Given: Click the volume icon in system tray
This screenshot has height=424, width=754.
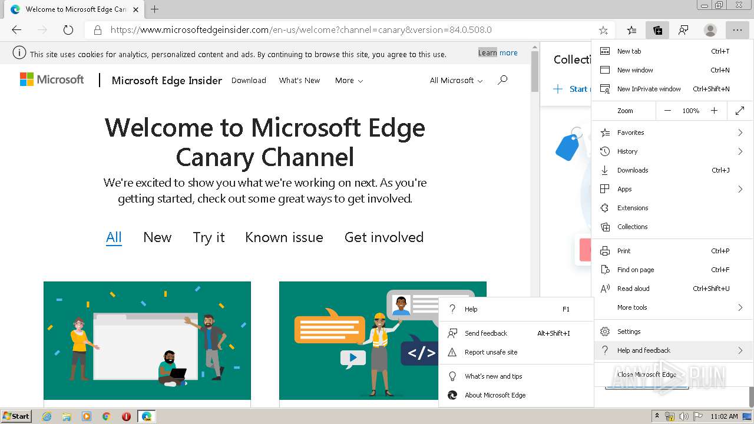Looking at the screenshot, I should [684, 416].
